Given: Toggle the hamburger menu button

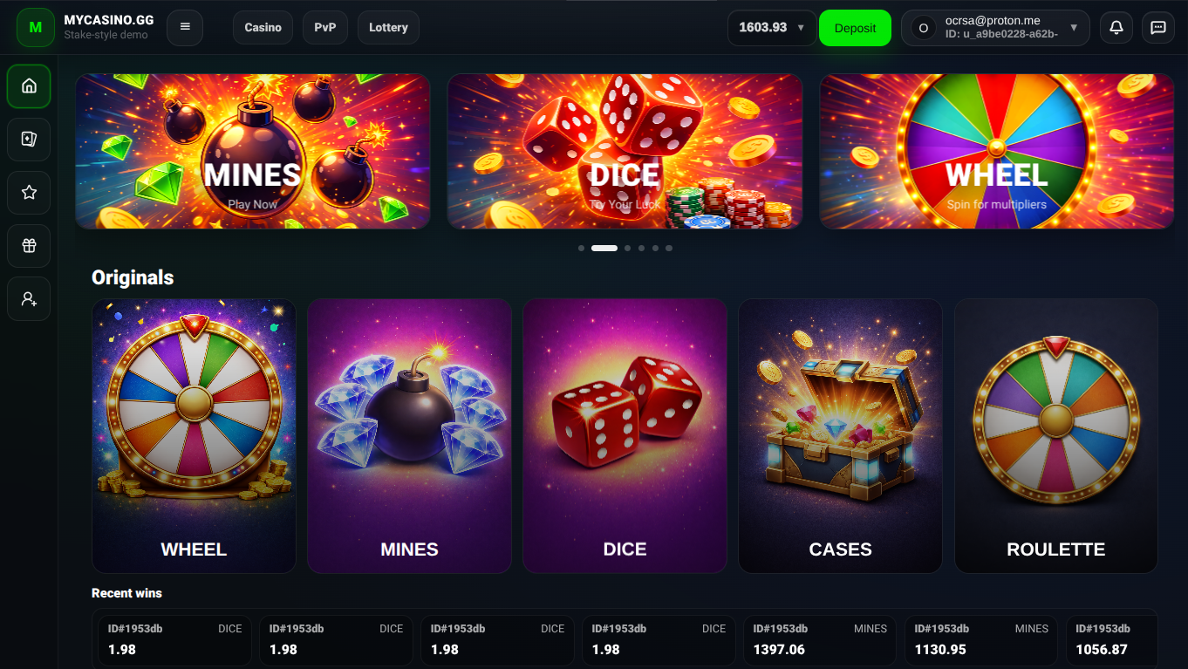Looking at the screenshot, I should [x=185, y=28].
